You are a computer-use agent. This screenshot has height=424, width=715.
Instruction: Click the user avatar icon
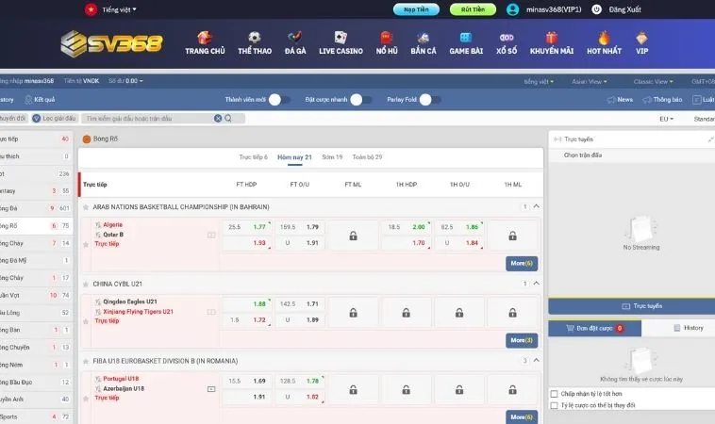(x=512, y=9)
